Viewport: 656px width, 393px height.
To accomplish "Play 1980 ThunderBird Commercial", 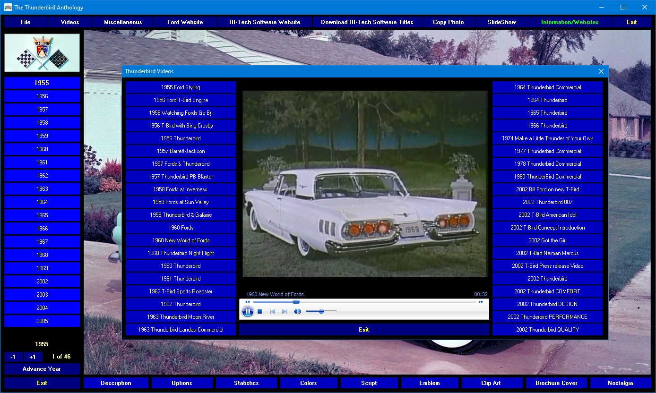I will coord(547,177).
